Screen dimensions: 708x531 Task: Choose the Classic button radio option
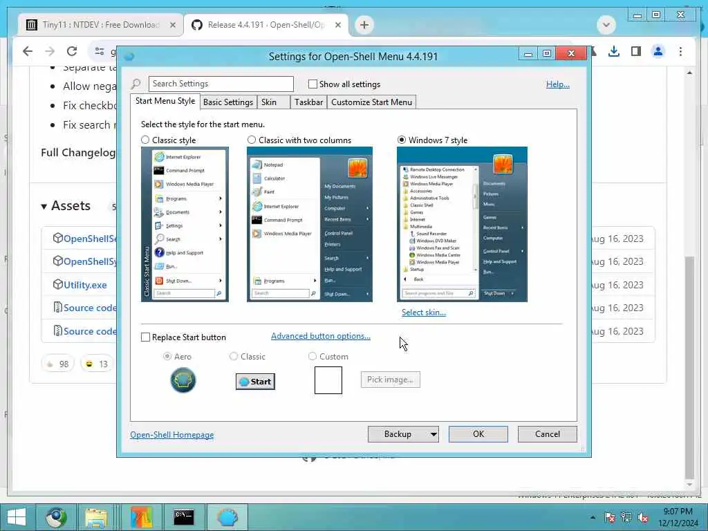tap(234, 356)
